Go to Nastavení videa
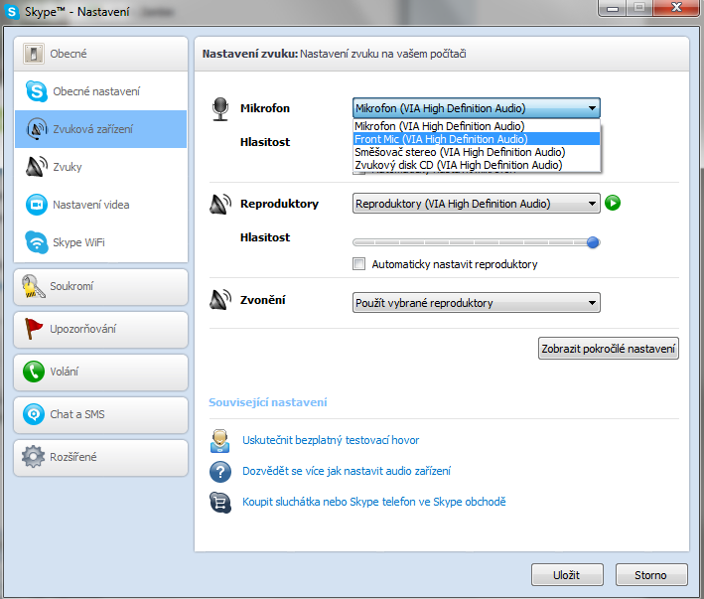 tap(100, 205)
